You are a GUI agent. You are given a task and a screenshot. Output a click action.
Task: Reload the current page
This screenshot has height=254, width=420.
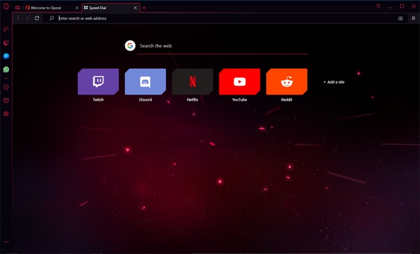[x=37, y=18]
